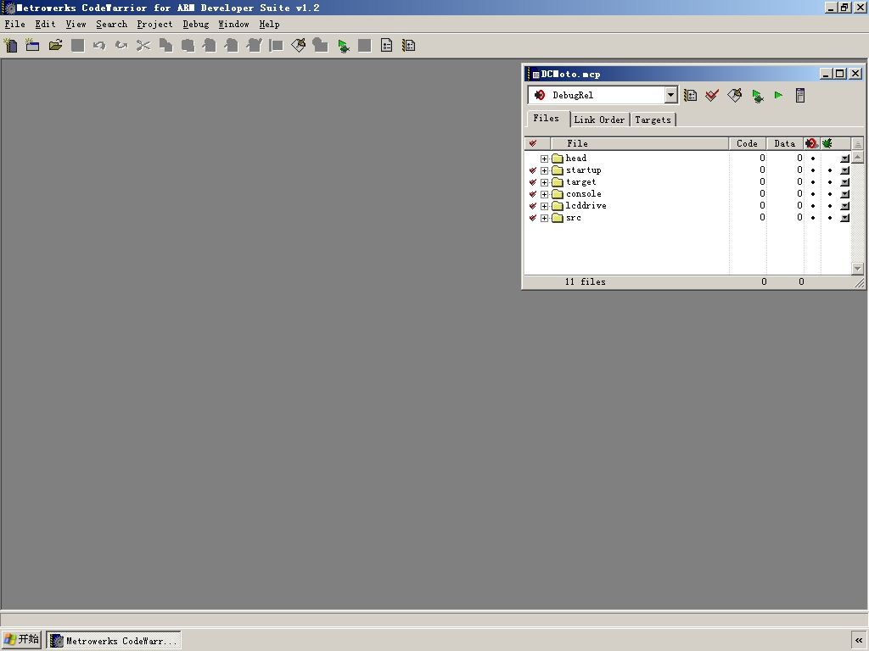Viewport: 869px width, 651px height.
Task: Click the scissors Cut icon
Action: pyautogui.click(x=143, y=46)
